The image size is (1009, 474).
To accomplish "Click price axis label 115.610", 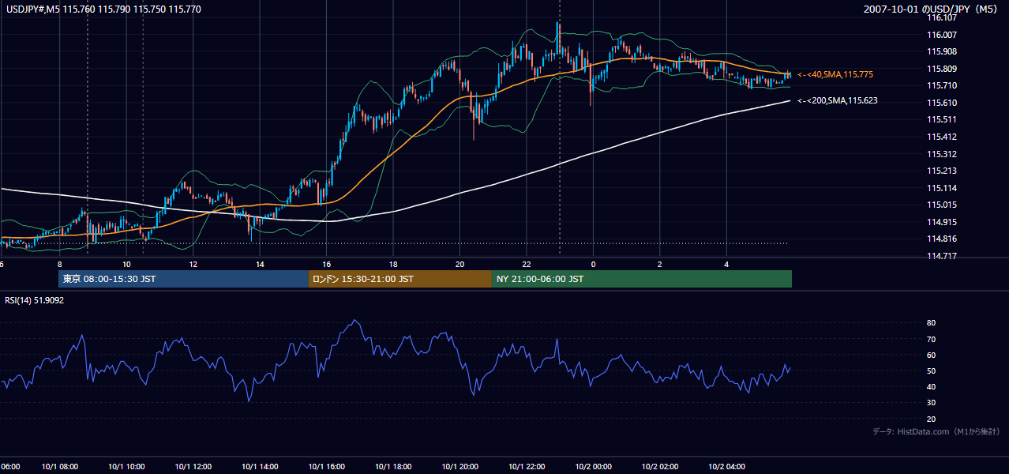I will point(942,103).
